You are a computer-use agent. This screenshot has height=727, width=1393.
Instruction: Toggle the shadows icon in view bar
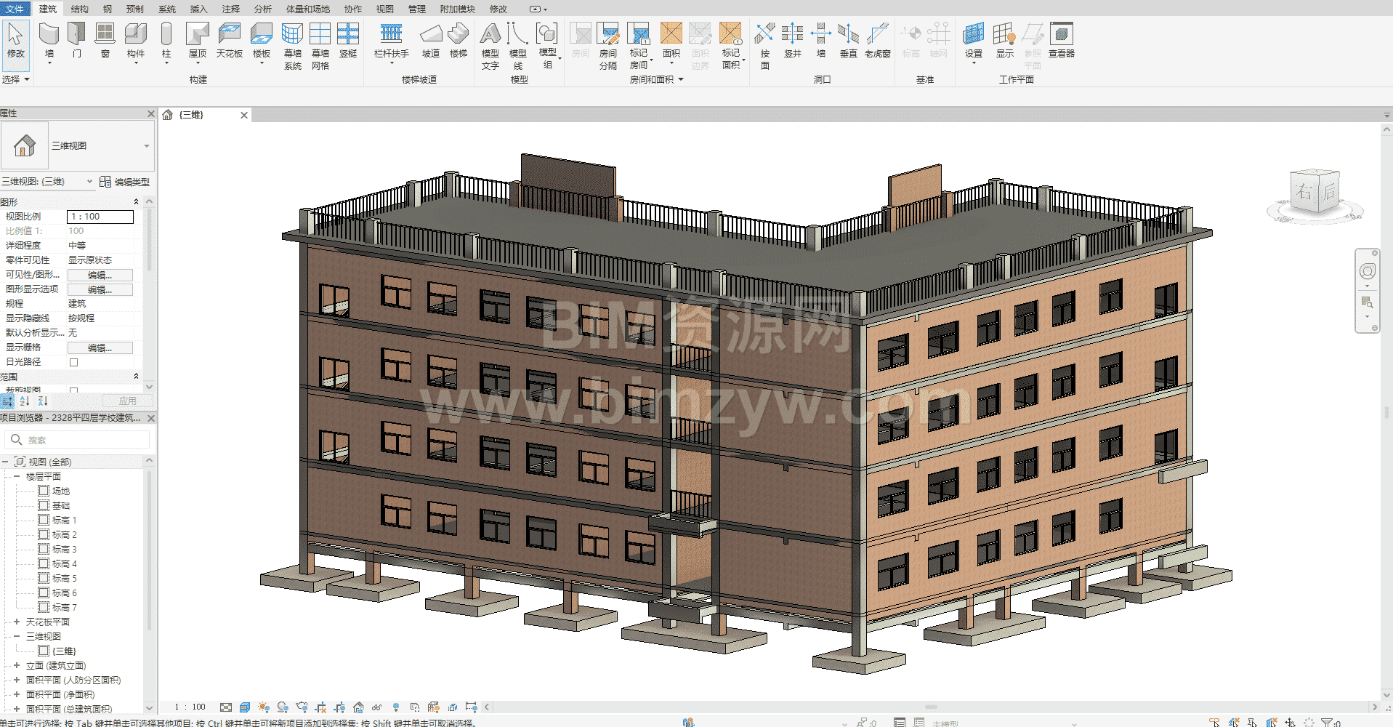coord(283,707)
